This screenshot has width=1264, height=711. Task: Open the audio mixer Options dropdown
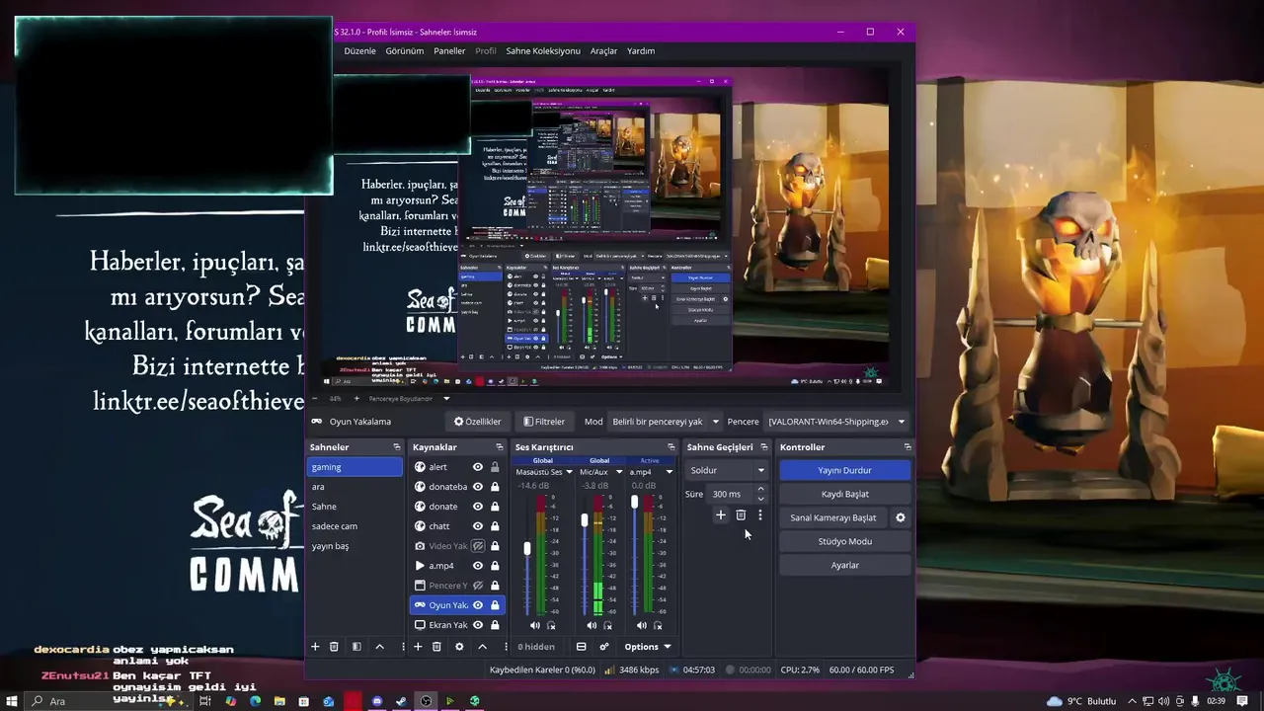coord(647,647)
